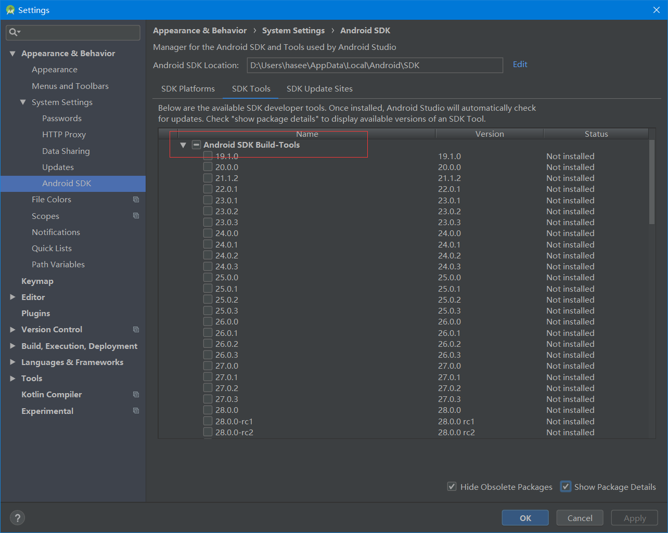668x533 pixels.
Task: Check build tools 25.0.2 checkbox
Action: click(x=208, y=300)
